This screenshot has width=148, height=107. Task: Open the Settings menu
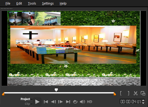[x=48, y=4]
